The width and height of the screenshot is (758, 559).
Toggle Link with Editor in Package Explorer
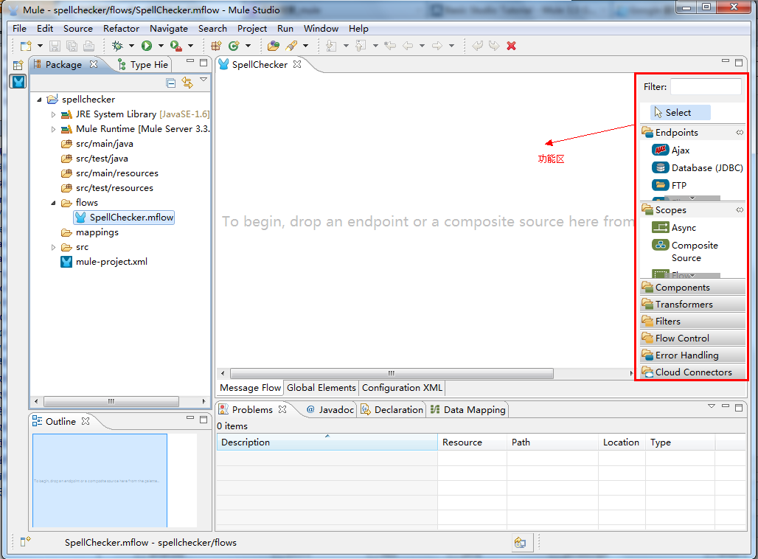187,83
